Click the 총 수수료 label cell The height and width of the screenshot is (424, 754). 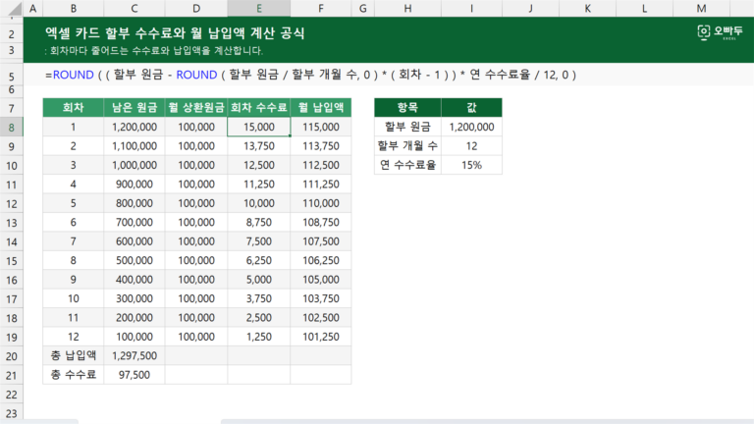click(x=73, y=375)
